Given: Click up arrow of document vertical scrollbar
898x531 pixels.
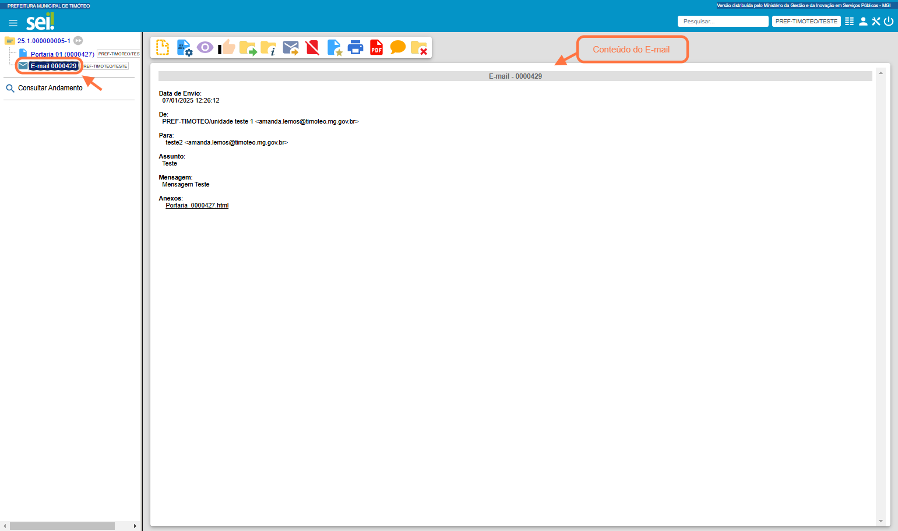Looking at the screenshot, I should tap(881, 73).
